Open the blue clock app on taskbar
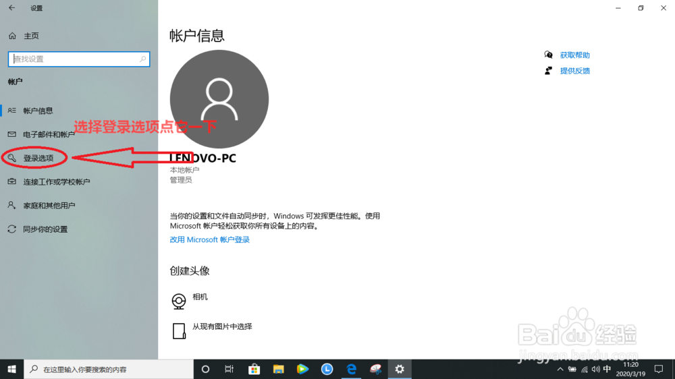This screenshot has width=675, height=379. pos(327,369)
